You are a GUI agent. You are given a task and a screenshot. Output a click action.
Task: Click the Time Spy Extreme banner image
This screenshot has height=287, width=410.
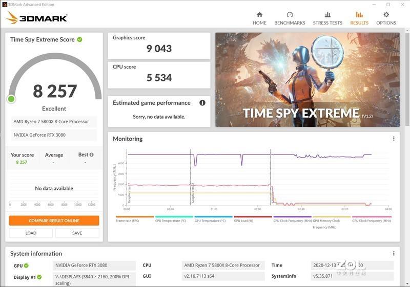pyautogui.click(x=307, y=80)
